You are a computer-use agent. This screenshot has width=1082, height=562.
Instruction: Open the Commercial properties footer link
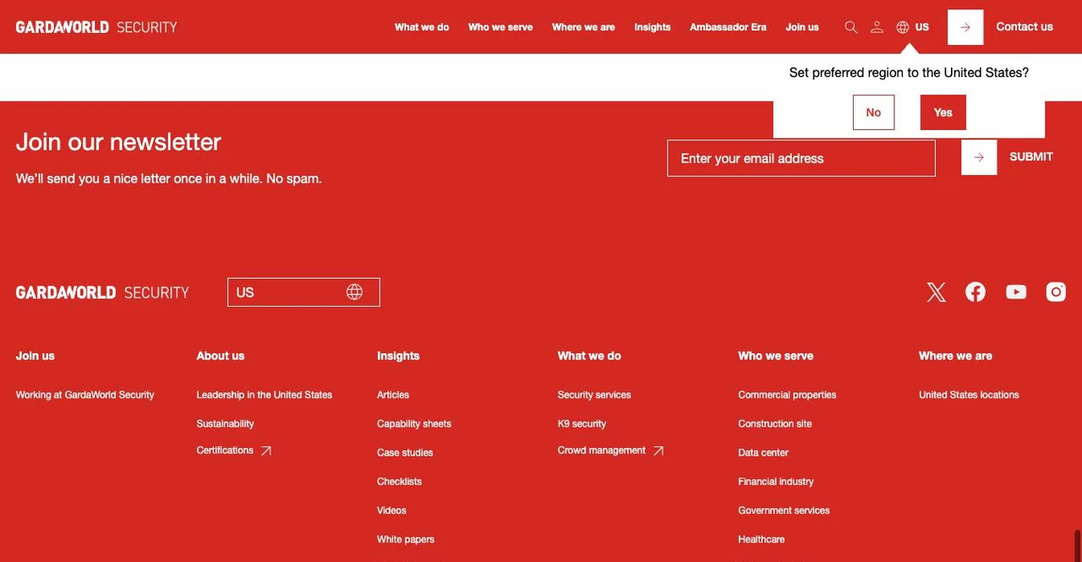click(x=787, y=395)
